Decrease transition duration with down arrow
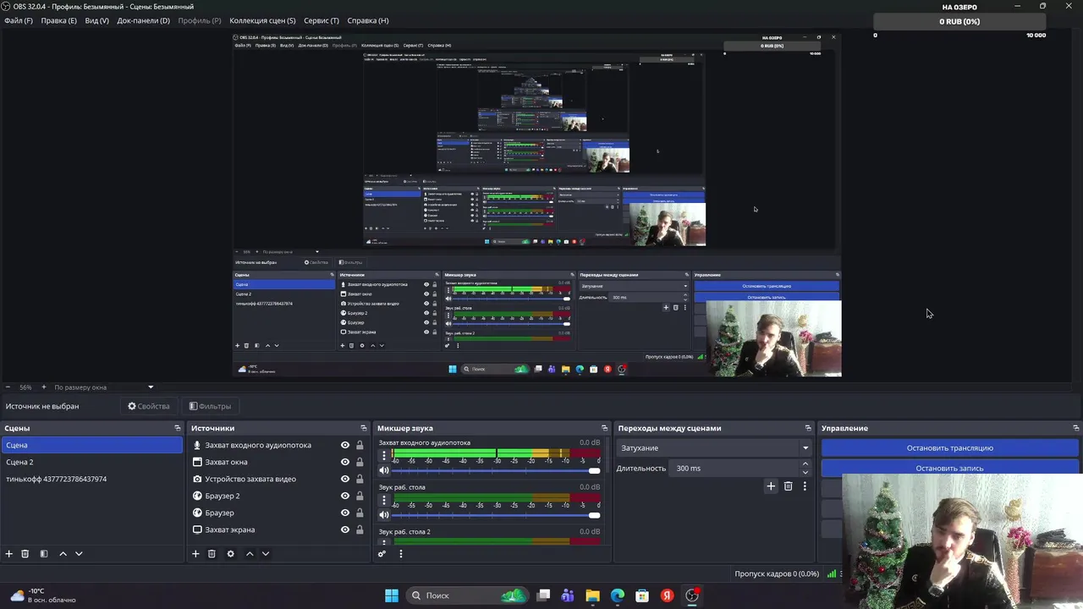 point(805,472)
